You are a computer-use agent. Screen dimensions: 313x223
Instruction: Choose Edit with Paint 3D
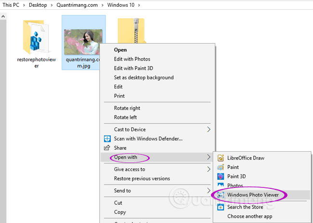157,68
